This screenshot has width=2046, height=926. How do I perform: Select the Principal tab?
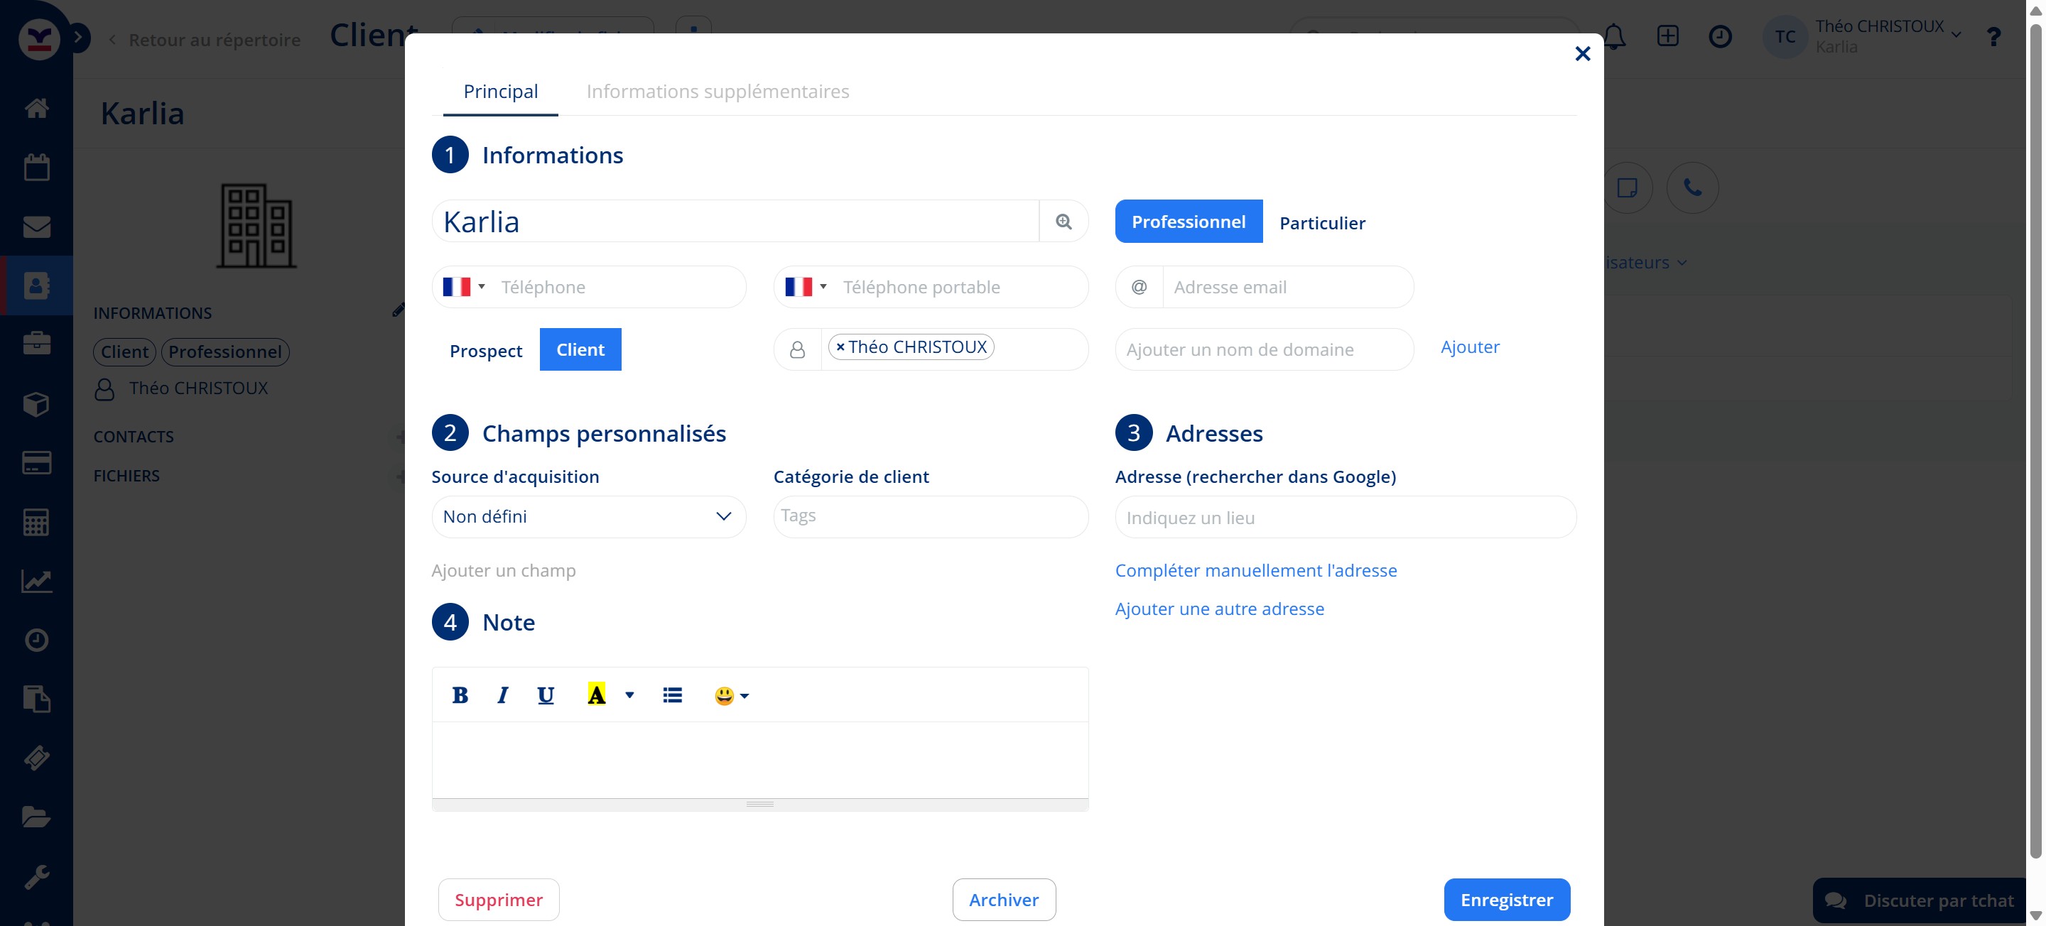(500, 92)
